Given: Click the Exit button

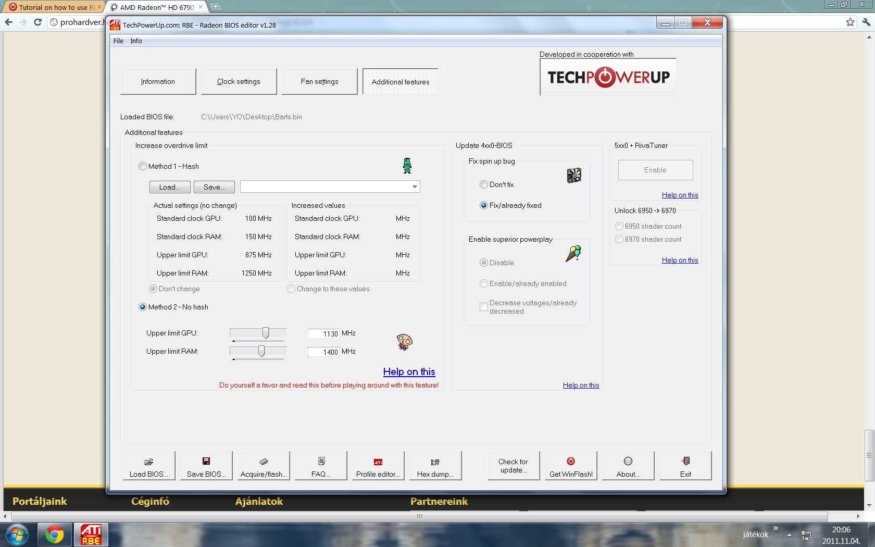Looking at the screenshot, I should pyautogui.click(x=685, y=466).
